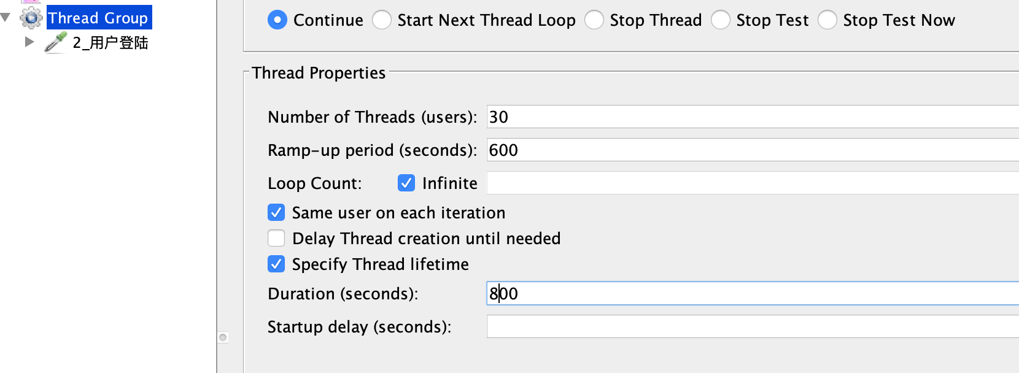Toggle Same user on each iteration

[276, 213]
